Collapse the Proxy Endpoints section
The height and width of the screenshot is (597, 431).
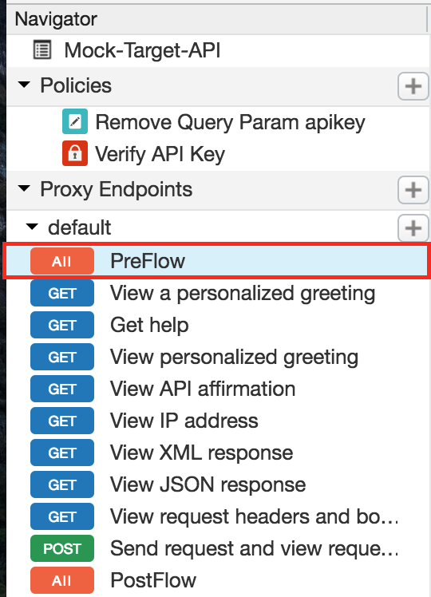coord(25,188)
